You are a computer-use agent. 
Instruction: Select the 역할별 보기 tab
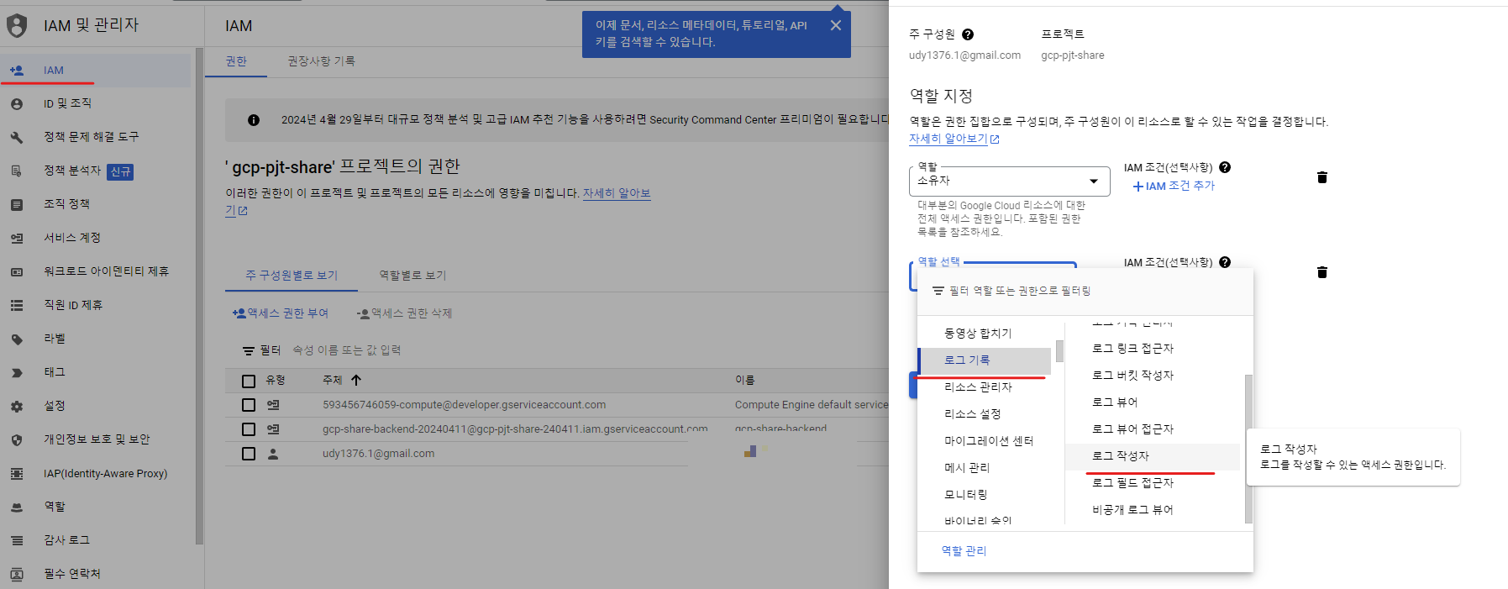pos(412,276)
